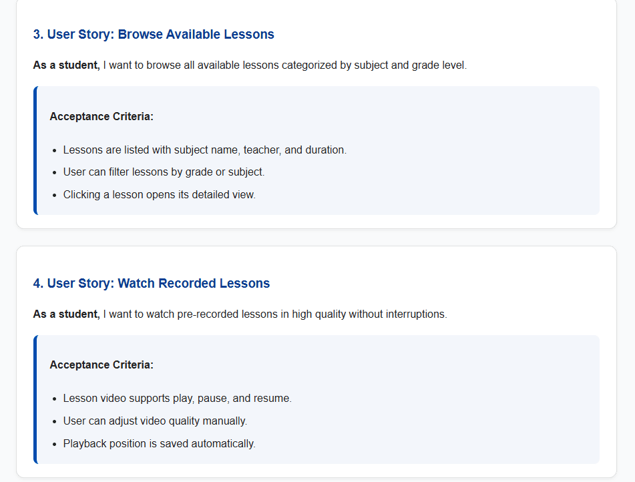635x482 pixels.
Task: Click the 'User can adjust video quality manually' bullet
Action: pyautogui.click(x=155, y=421)
